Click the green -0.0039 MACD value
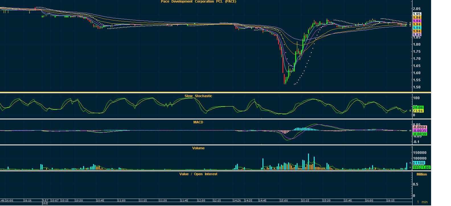Image resolution: width=451 pixels, height=206 pixels. pos(420,134)
